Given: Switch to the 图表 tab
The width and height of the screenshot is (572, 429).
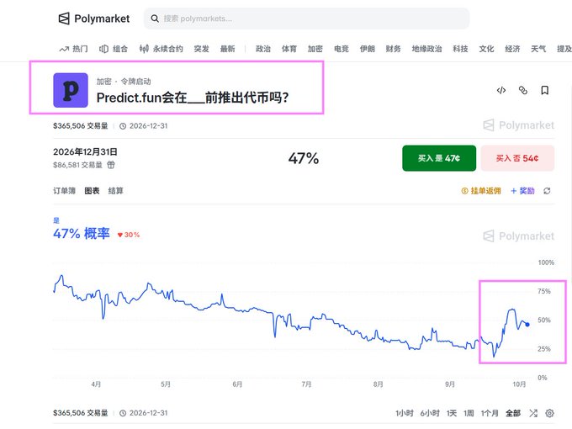Looking at the screenshot, I should pyautogui.click(x=92, y=191).
